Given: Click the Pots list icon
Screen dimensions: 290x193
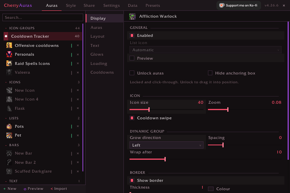Looking at the screenshot, I should pyautogui.click(x=9, y=127).
